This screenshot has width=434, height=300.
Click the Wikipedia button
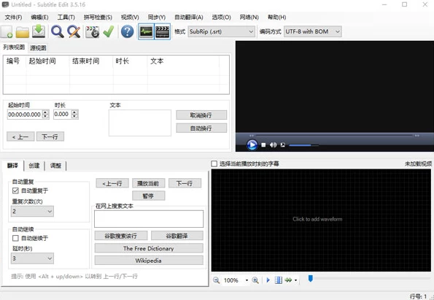click(149, 261)
